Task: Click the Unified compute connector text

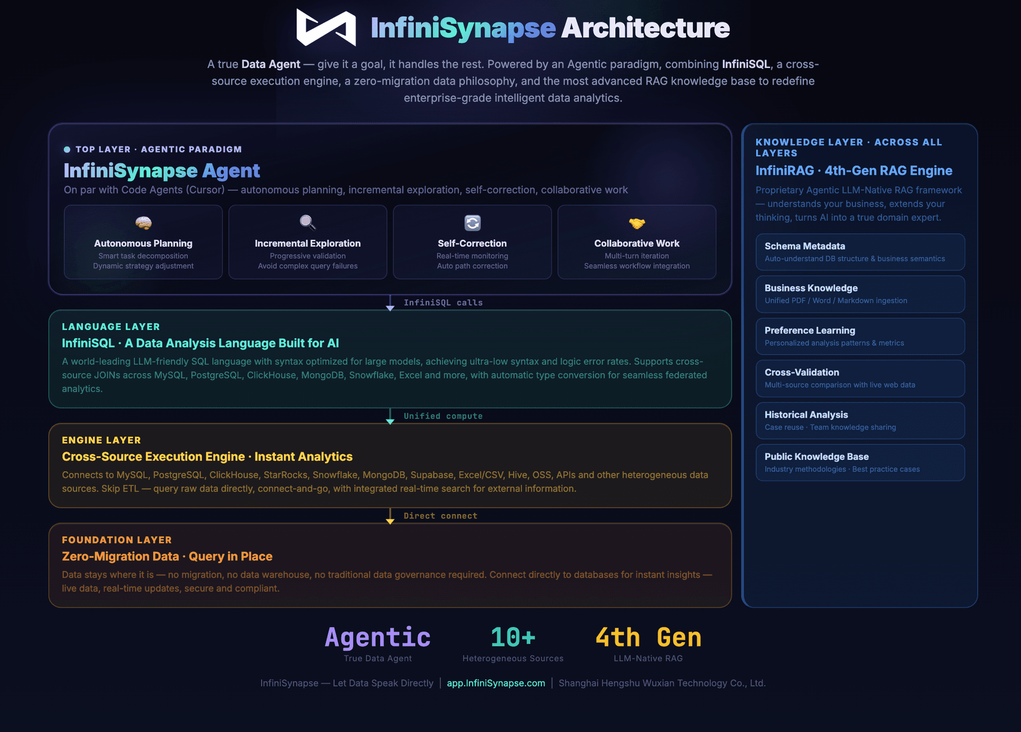Action: 443,416
